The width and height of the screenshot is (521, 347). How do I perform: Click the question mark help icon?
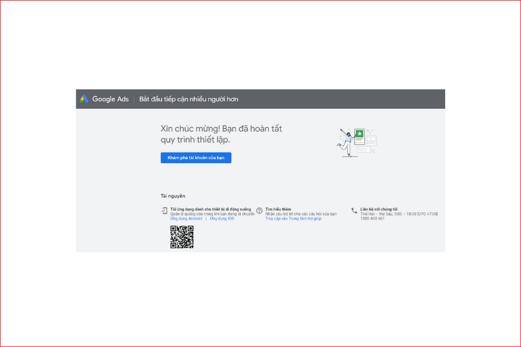(x=259, y=211)
